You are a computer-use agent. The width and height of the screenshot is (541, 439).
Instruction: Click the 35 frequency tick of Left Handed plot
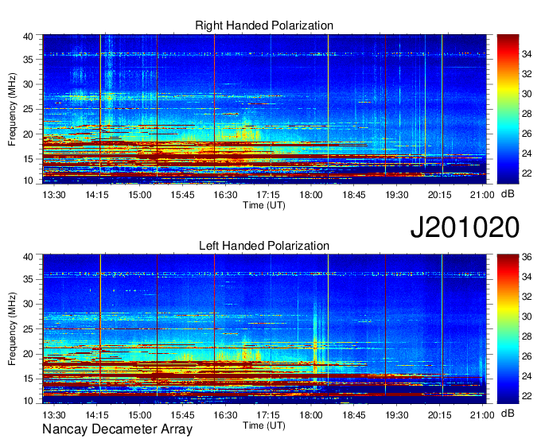pos(28,279)
